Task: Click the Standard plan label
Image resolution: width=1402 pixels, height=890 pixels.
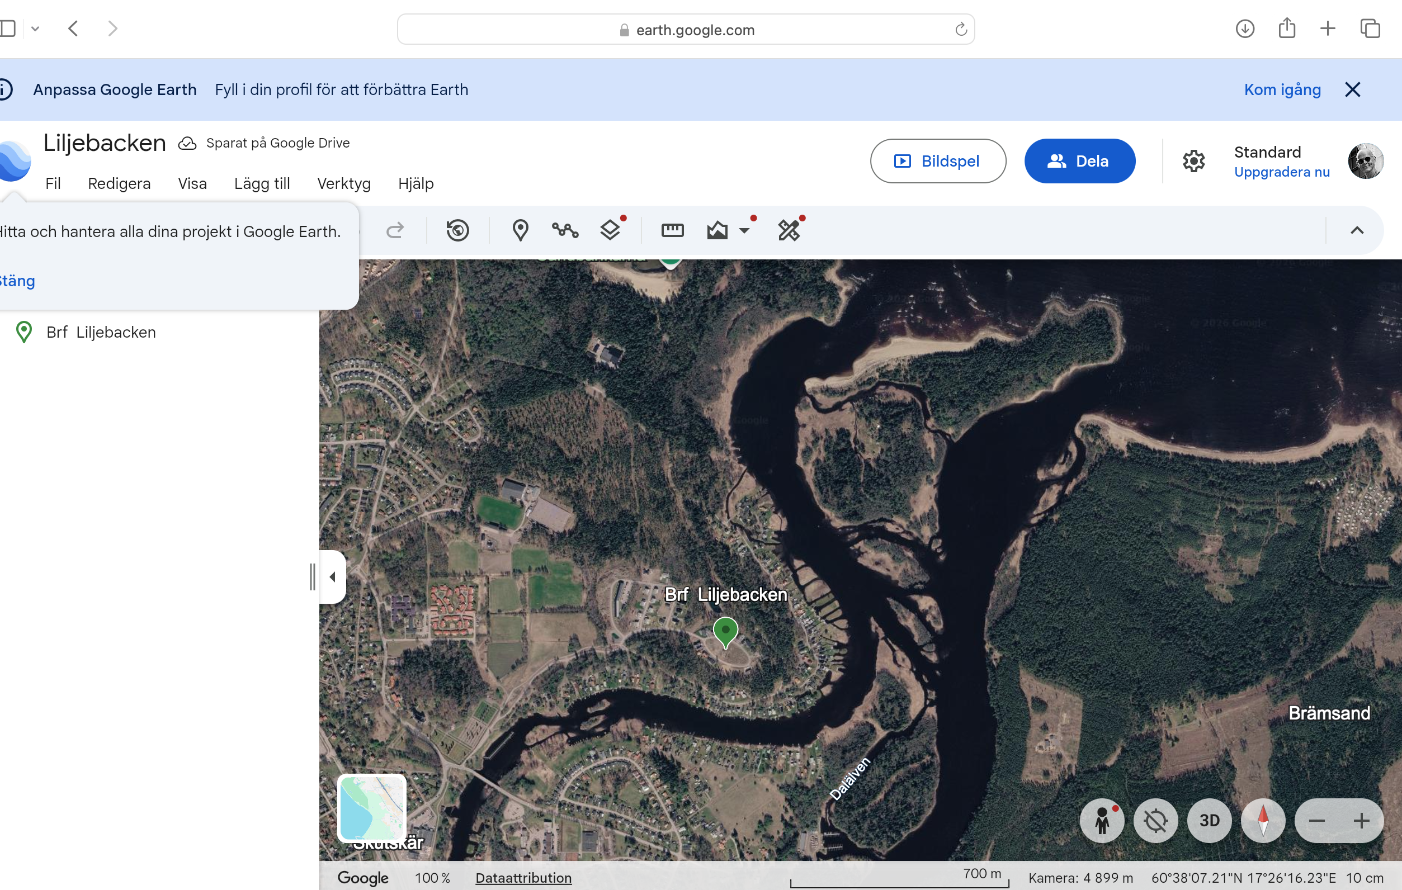Action: point(1268,153)
